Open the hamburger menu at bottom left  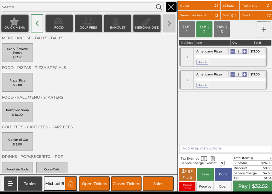[10, 184]
